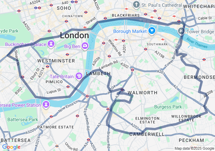Click the Battersea Park label
Viewport: 215px width, 151px height.
(x=23, y=119)
